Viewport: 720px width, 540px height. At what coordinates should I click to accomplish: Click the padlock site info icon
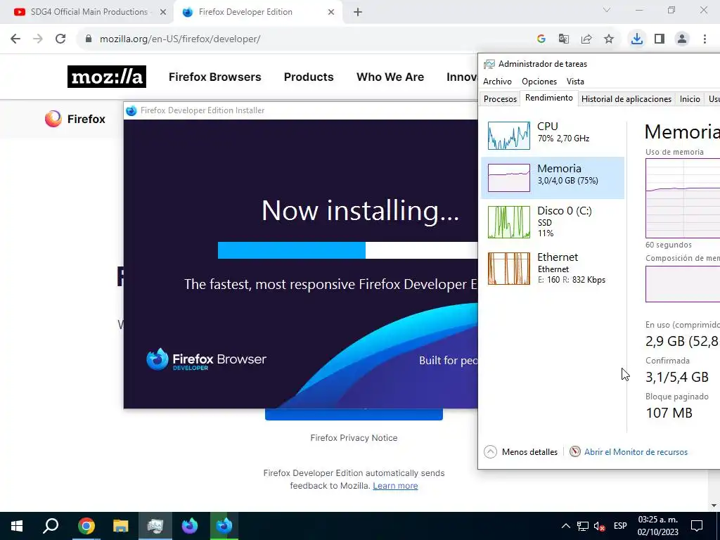coord(88,39)
